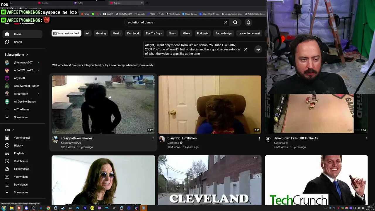Show more items below Downloads
The image size is (375, 211).
[x=23, y=193]
